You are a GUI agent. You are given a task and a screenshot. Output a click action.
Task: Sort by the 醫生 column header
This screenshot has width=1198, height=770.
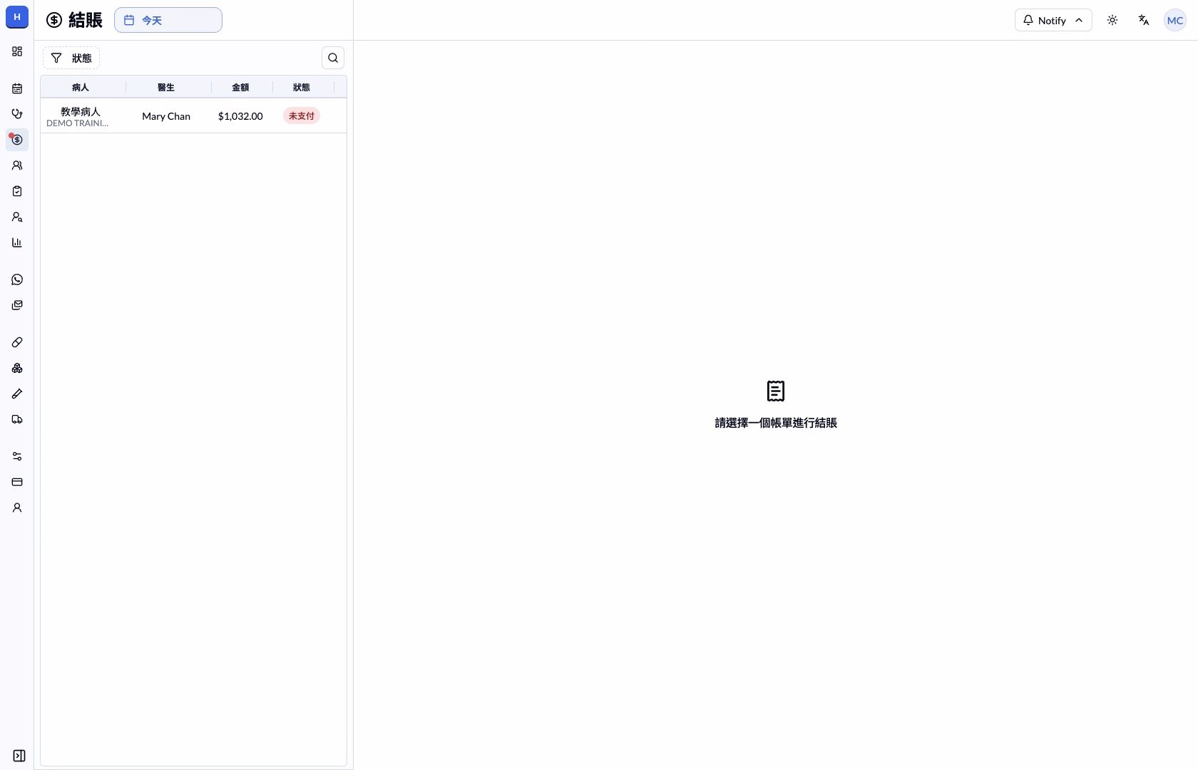click(x=166, y=87)
